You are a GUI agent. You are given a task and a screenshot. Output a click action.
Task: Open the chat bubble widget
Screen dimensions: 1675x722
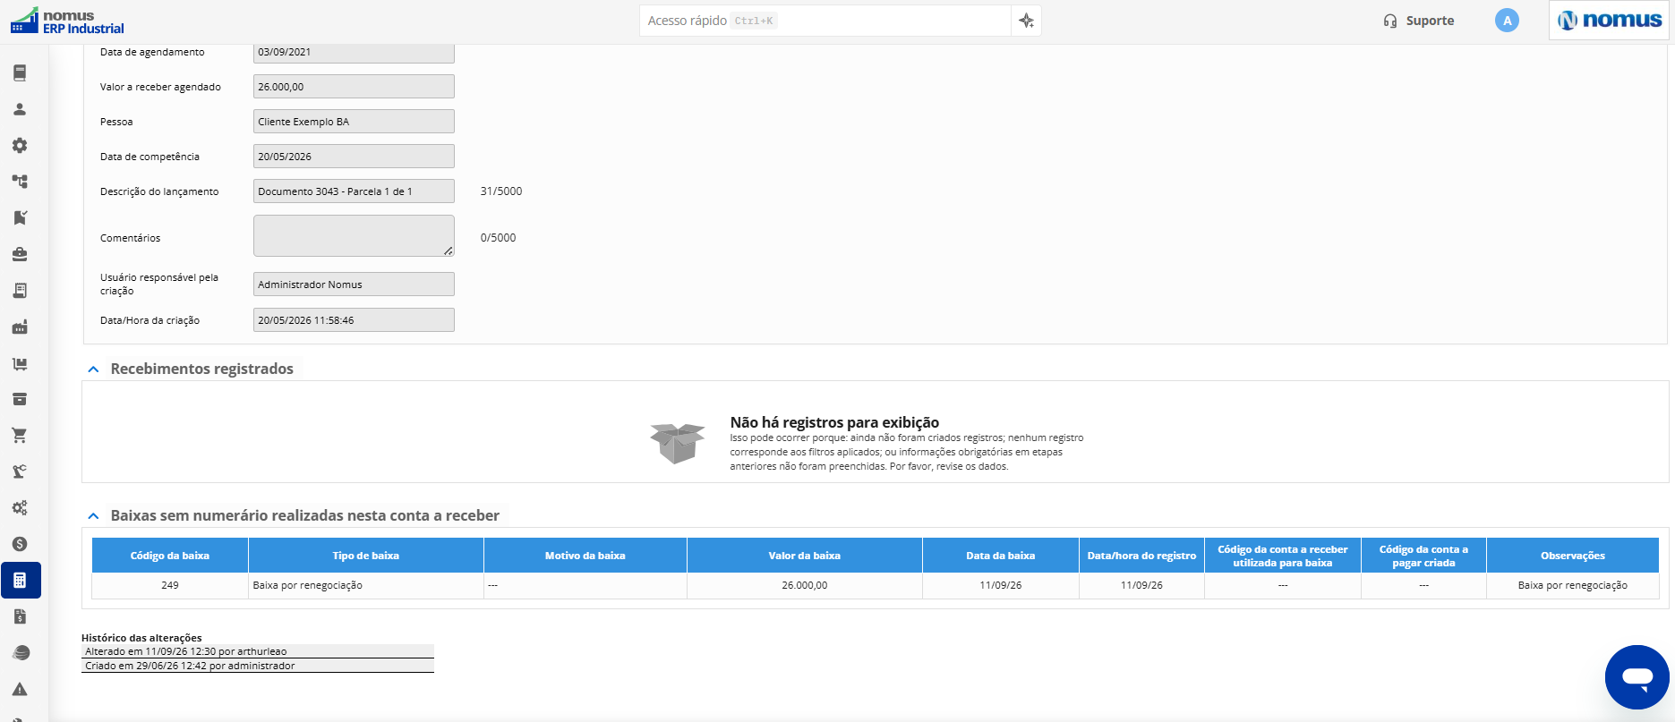[1637, 677]
